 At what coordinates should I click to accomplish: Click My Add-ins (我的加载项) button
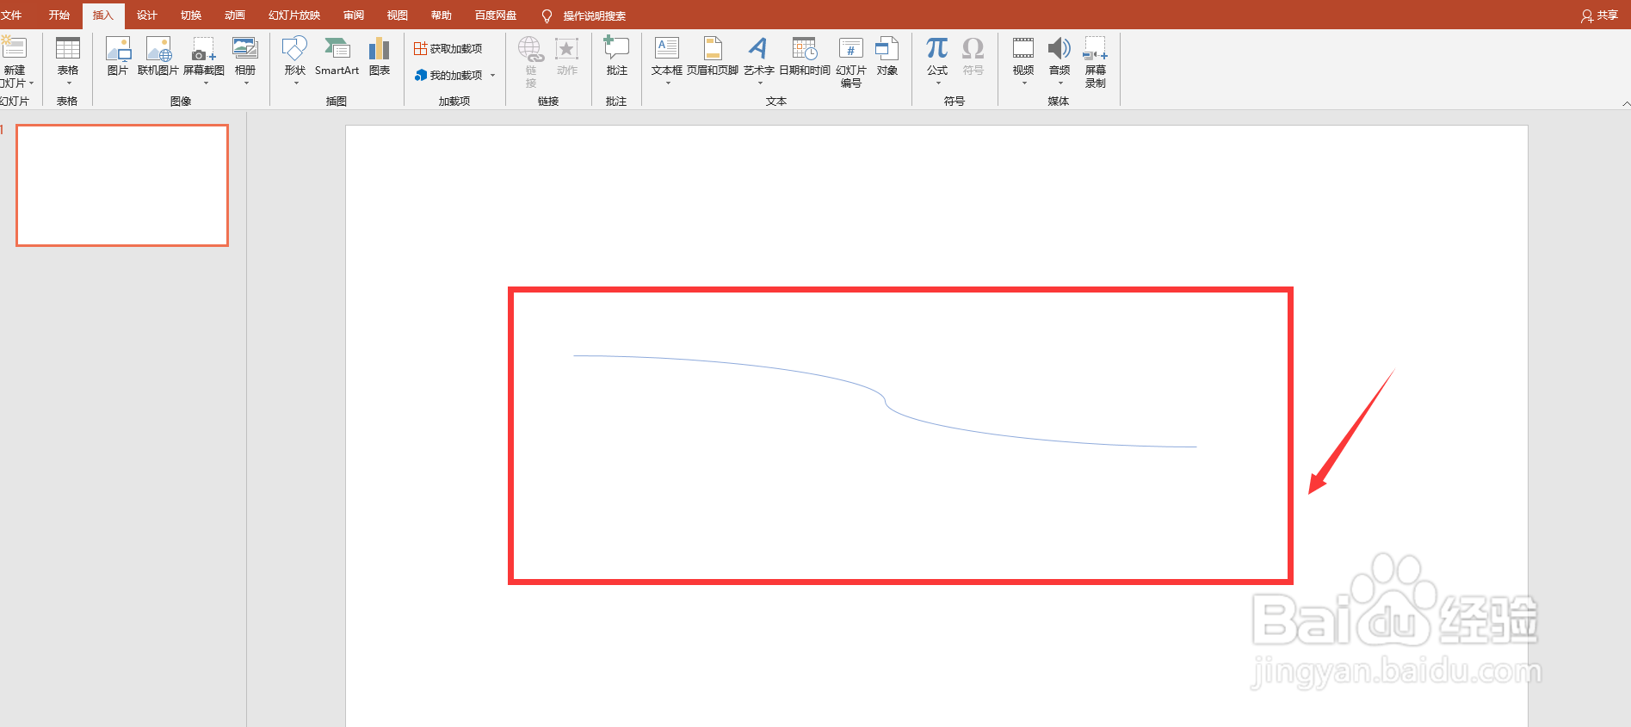[x=448, y=75]
